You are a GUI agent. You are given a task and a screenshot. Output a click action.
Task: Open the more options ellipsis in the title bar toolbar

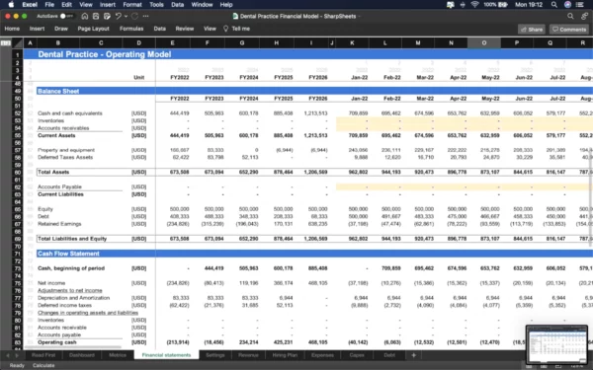point(145,16)
